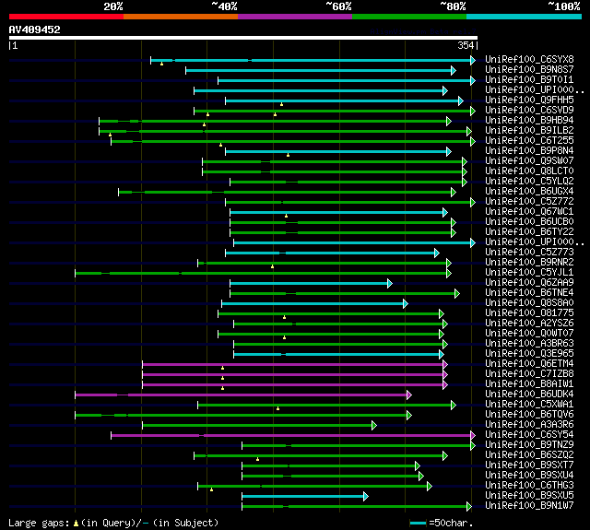
Task: Select the UniRef100_C5YLQ2 label
Action: [x=529, y=182]
